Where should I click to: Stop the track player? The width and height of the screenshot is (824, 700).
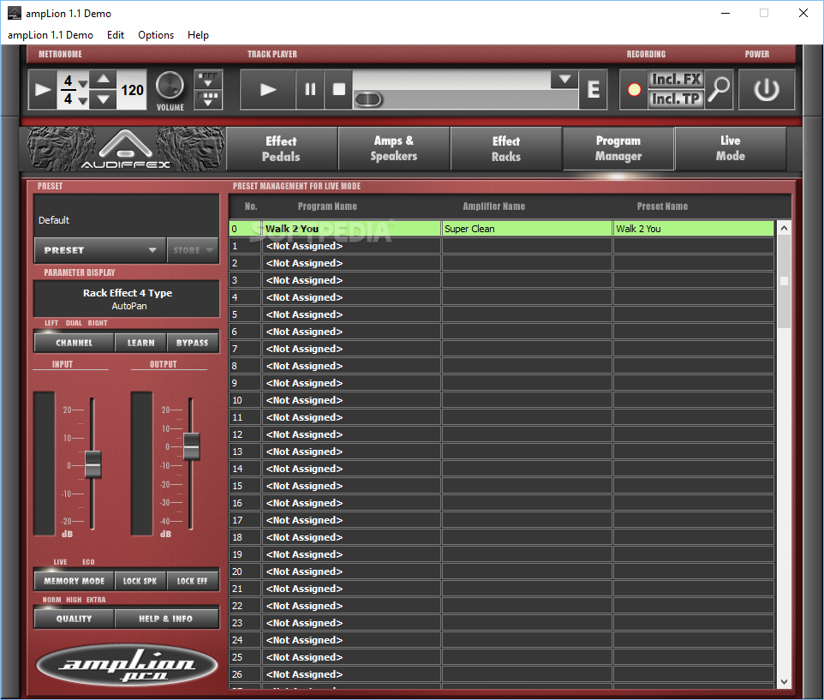tap(339, 89)
